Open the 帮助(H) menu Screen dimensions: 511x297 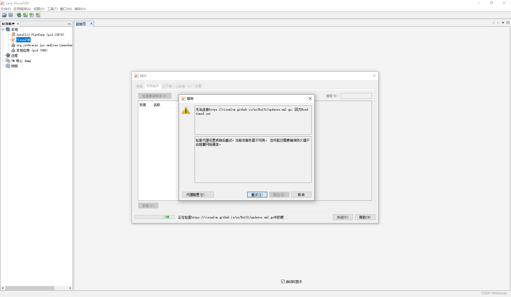click(80, 9)
